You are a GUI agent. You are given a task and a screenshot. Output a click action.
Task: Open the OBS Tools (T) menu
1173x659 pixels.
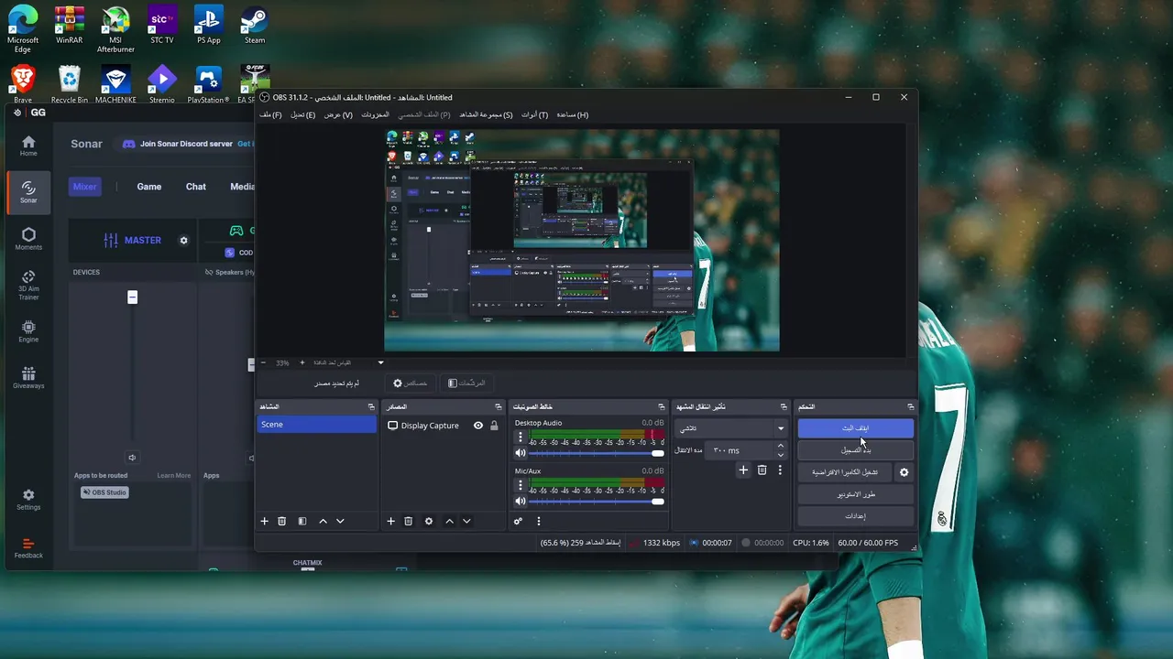tap(534, 114)
